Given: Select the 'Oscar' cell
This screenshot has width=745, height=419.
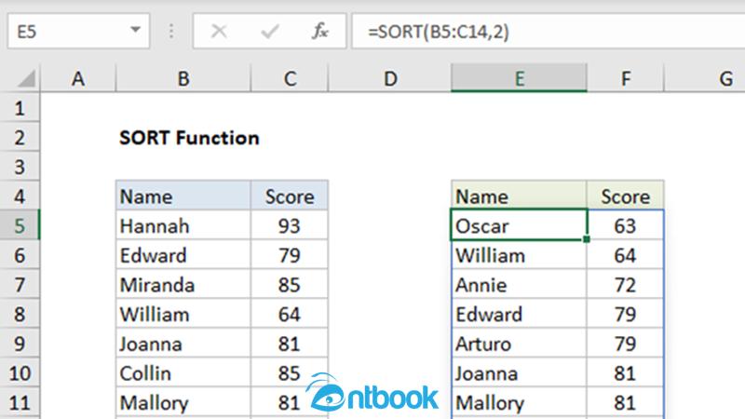Looking at the screenshot, I should click(519, 224).
